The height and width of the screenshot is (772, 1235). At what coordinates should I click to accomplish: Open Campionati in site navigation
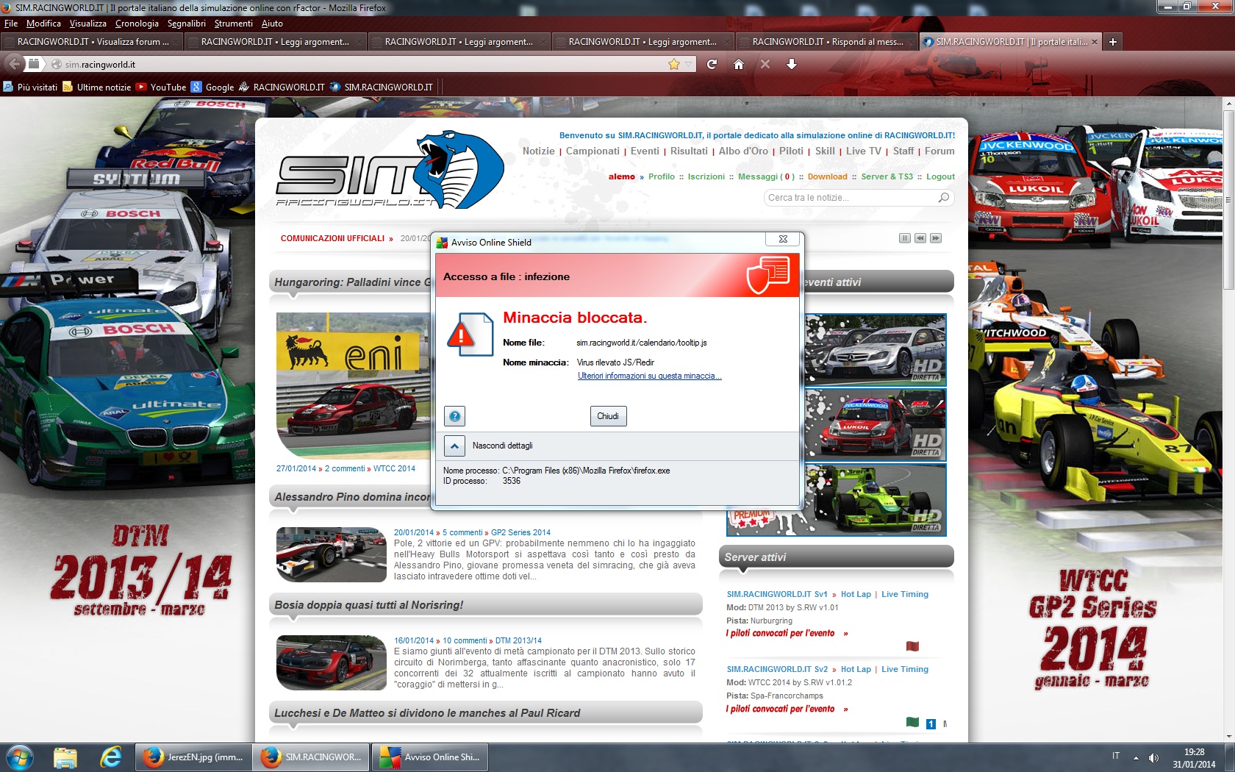coord(593,151)
